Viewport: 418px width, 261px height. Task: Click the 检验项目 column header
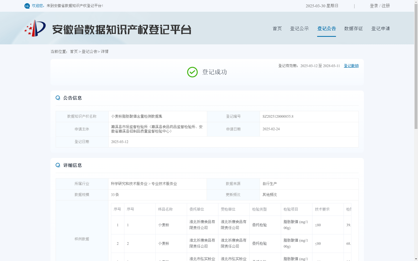tap(291, 209)
